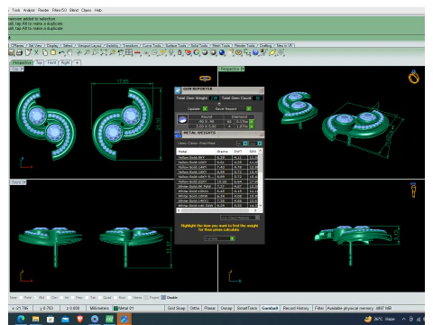Click the lock toolbar icon
Screen dimensions: 433x325
(x=180, y=52)
